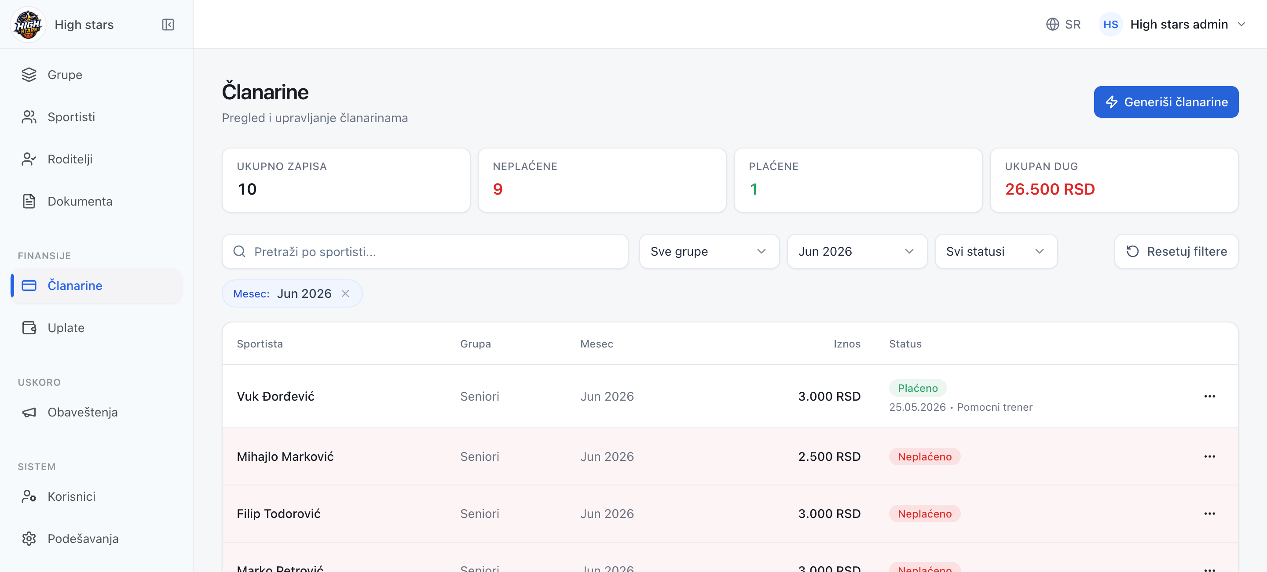Image resolution: width=1267 pixels, height=572 pixels.
Task: Open the Uplate page
Action: coord(97,328)
